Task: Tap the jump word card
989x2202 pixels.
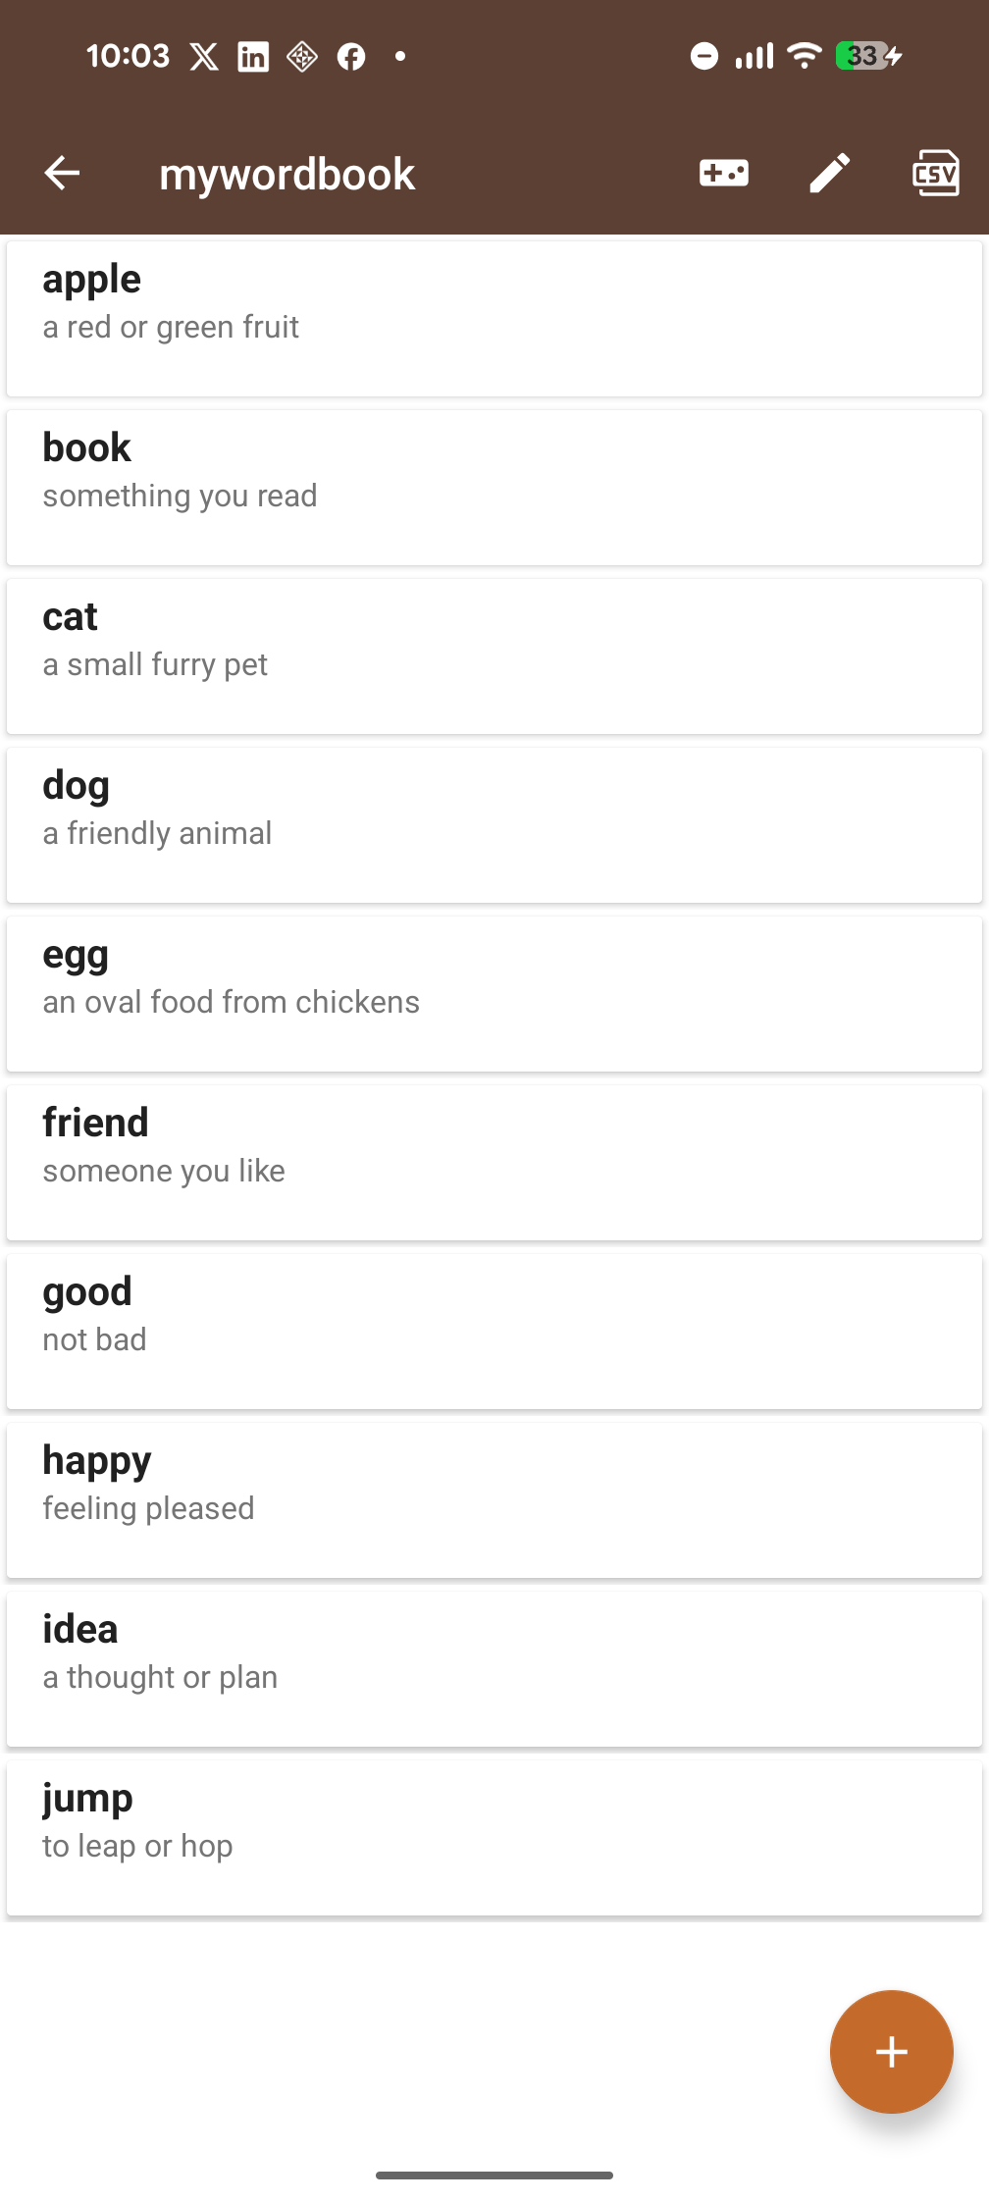Action: [x=494, y=1838]
